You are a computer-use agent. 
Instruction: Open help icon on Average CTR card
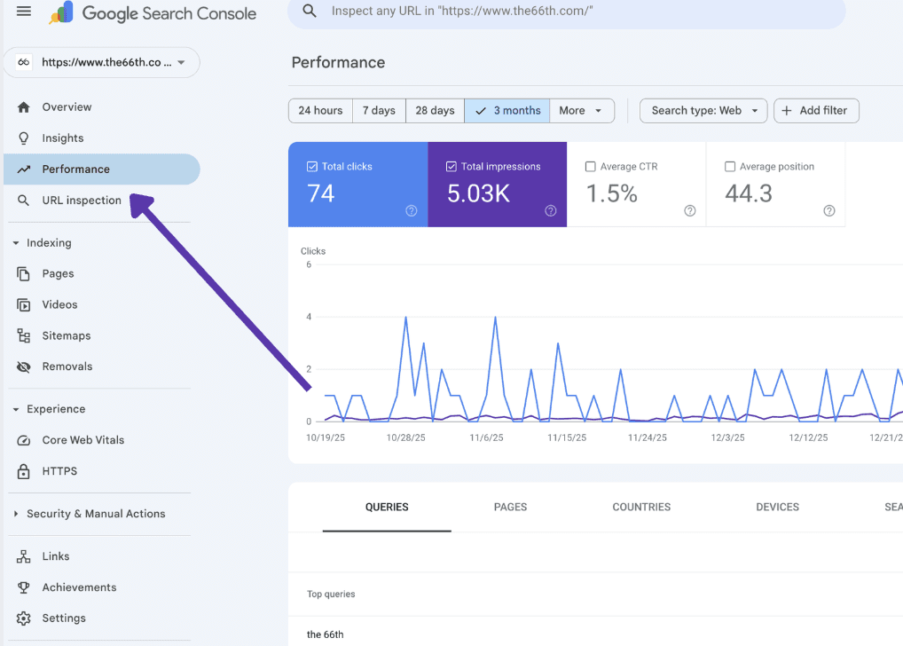click(690, 211)
